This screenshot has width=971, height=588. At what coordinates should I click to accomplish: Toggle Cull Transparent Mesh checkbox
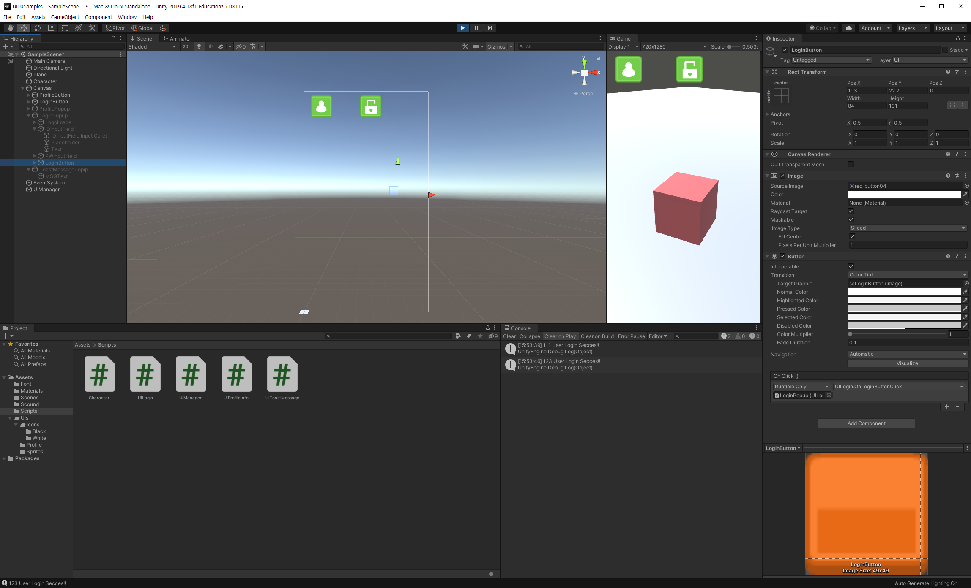click(851, 164)
